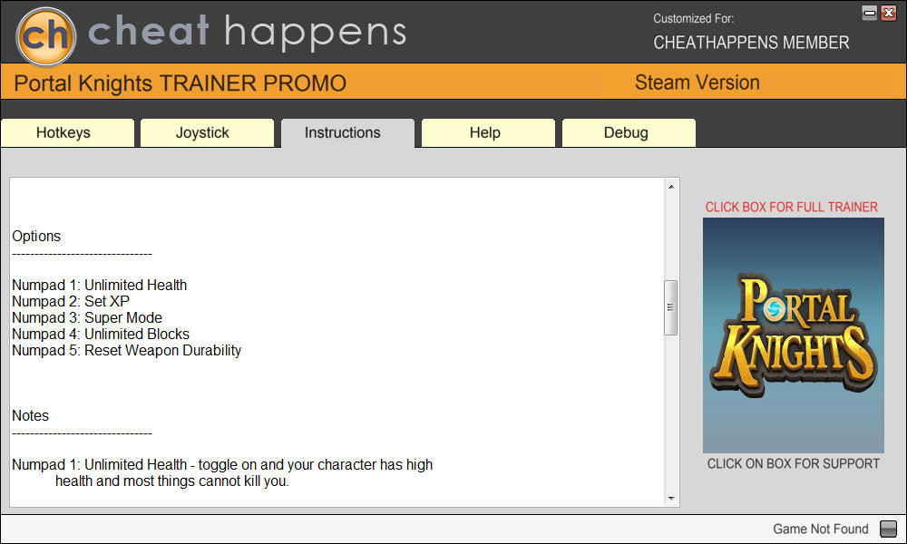Click the Cheat Happens orange logo icon
Image resolution: width=907 pixels, height=544 pixels.
[x=46, y=36]
